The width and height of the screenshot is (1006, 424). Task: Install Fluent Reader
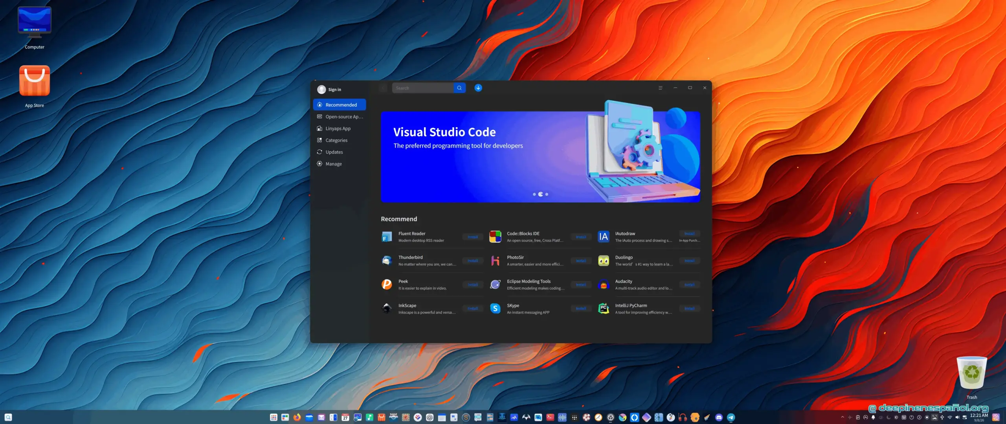coord(473,237)
